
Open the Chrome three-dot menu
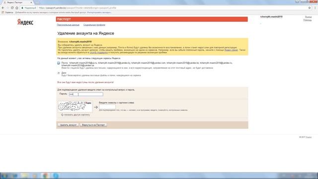click(x=315, y=8)
